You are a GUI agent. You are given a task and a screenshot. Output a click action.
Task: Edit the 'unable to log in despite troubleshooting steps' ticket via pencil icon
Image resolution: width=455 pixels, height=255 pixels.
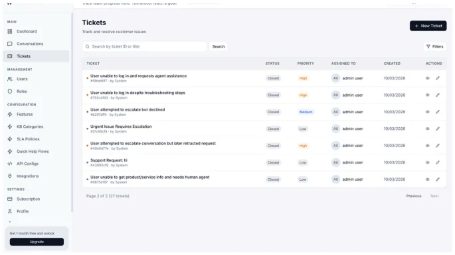point(438,95)
